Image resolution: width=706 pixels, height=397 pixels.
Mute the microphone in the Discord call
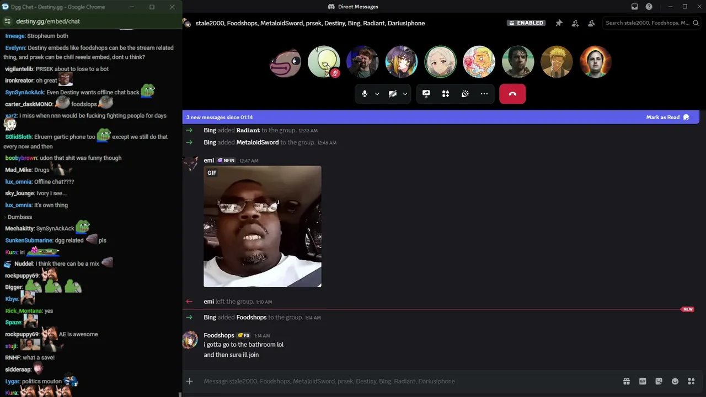[x=365, y=94]
